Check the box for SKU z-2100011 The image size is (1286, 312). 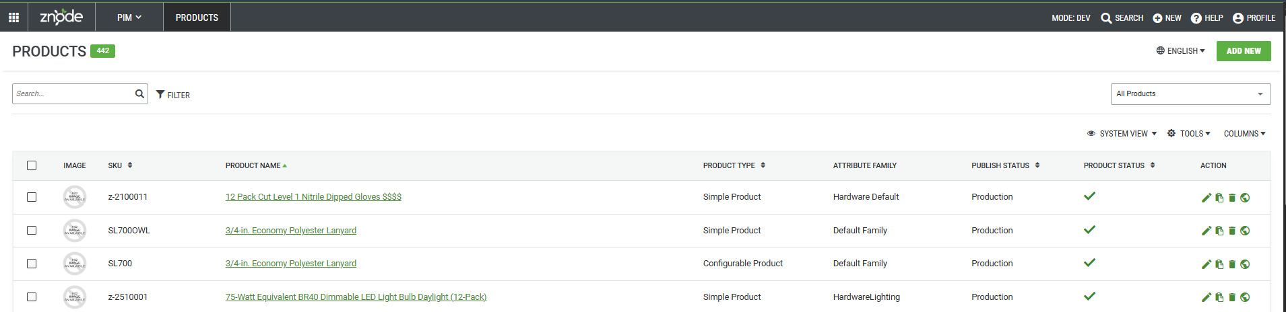[x=32, y=197]
